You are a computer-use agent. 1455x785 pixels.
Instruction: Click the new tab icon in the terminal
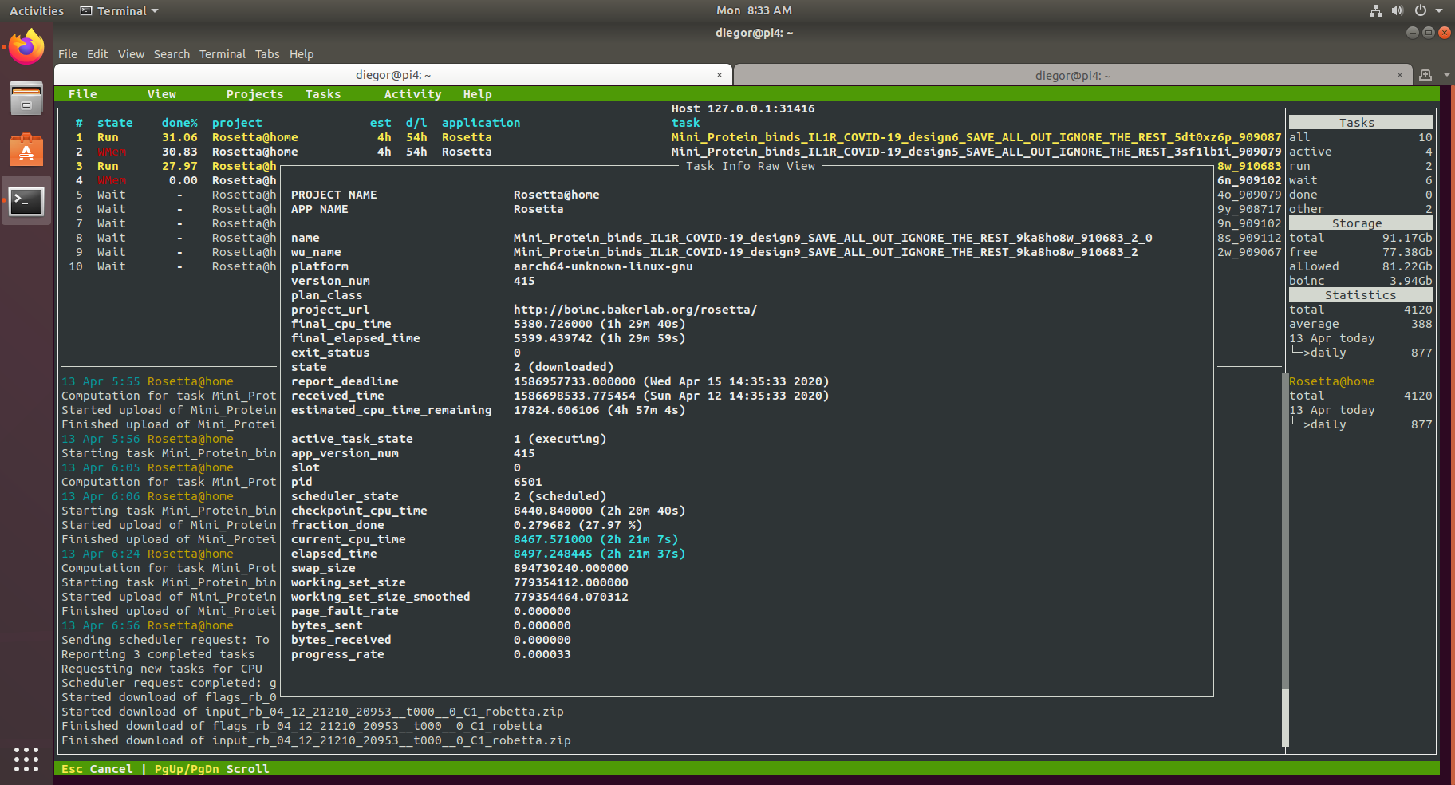tap(1425, 75)
